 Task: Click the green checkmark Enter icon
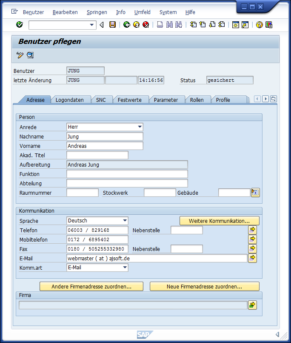[x=20, y=25]
